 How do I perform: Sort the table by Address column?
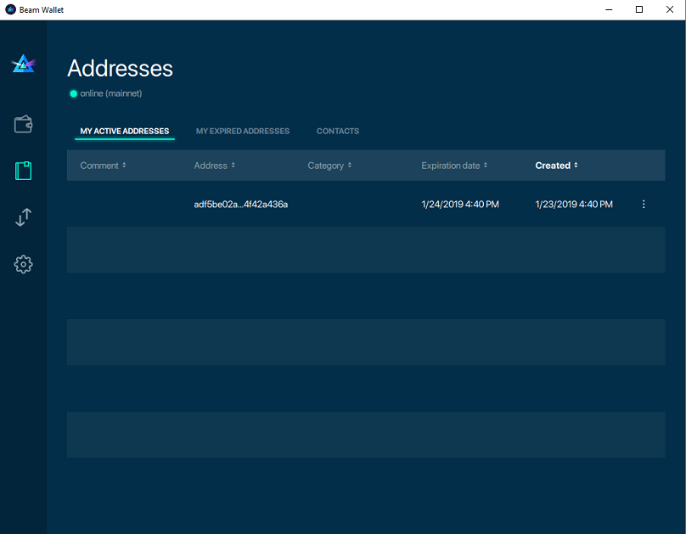[214, 165]
